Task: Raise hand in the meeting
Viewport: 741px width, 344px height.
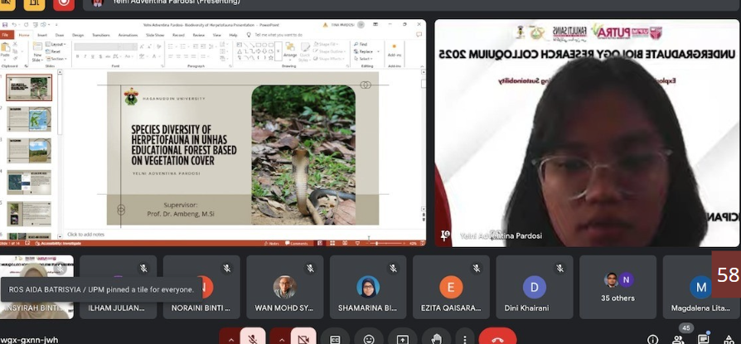Action: (x=435, y=338)
